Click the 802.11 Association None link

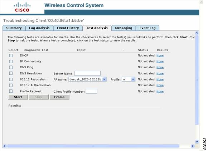160,79
